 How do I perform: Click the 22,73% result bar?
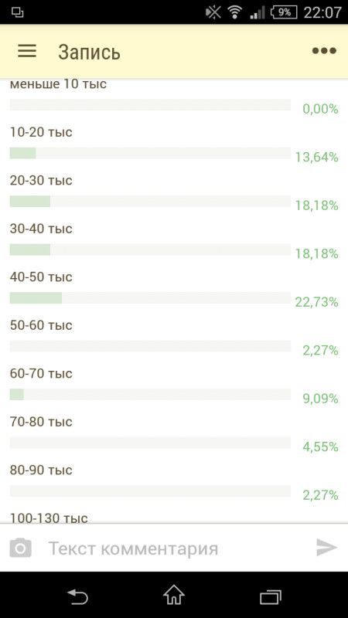[150, 298]
